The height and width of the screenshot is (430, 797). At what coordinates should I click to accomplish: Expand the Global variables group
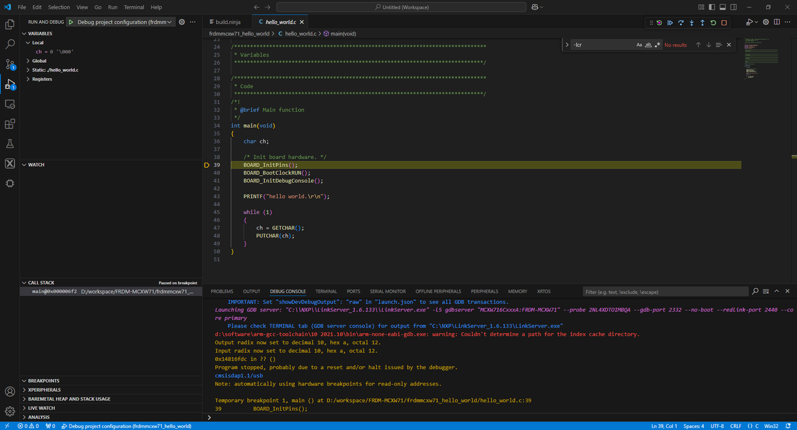click(39, 61)
